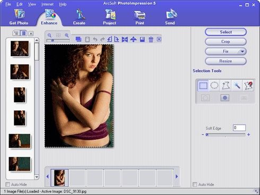The width and height of the screenshot is (260, 195).
Task: Click the zoom level slider
Action: coord(58,40)
